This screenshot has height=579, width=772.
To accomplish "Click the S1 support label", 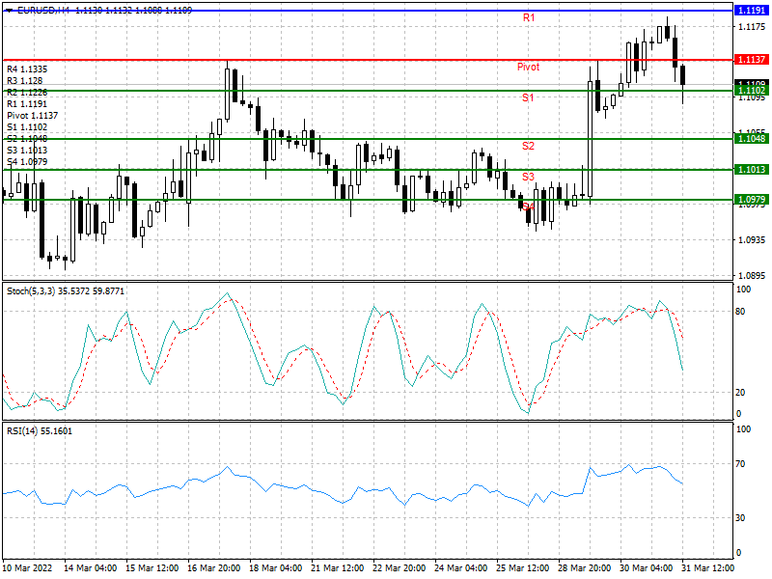I will point(529,98).
